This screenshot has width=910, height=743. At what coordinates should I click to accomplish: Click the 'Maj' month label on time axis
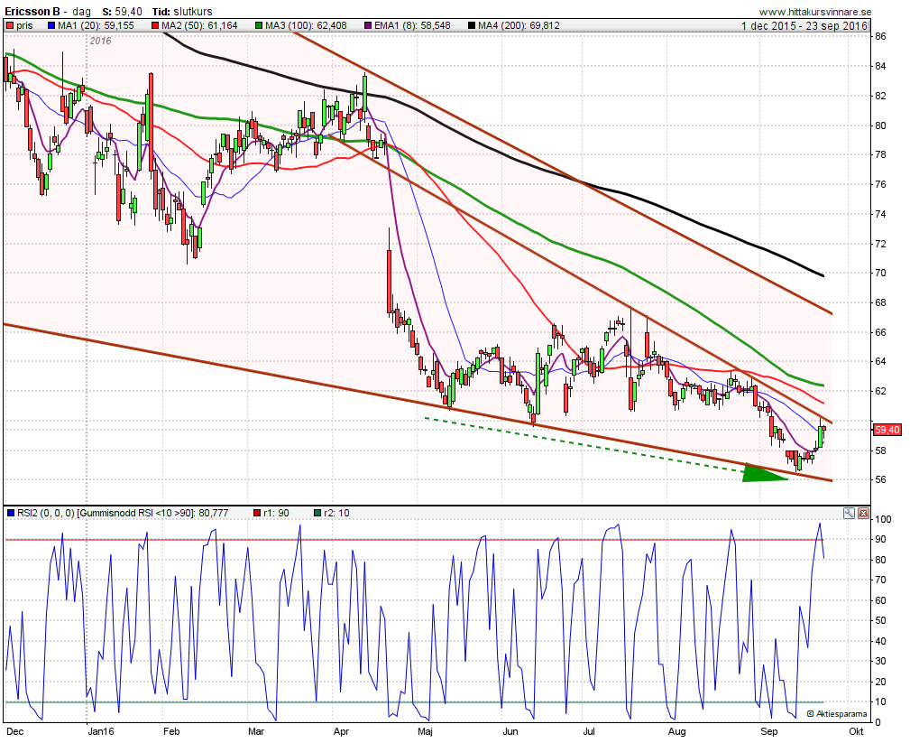click(426, 731)
